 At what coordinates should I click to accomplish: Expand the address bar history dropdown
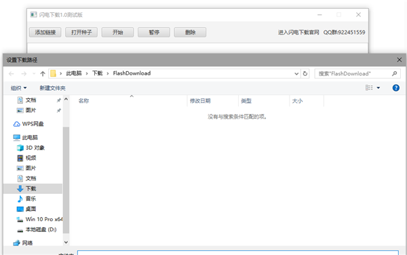(296, 74)
